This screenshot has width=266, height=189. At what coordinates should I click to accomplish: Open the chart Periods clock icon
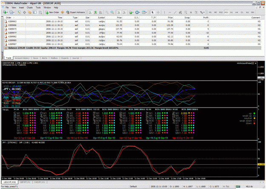coord(137,12)
